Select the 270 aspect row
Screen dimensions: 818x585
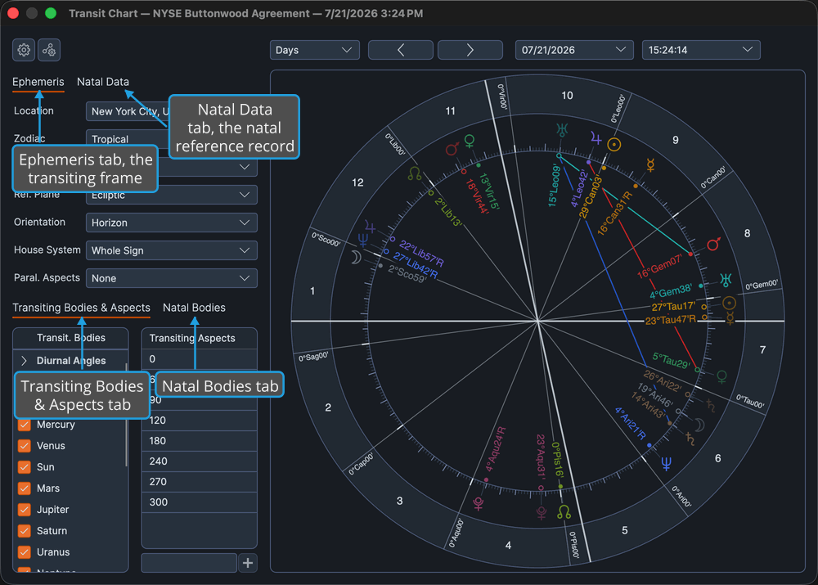(x=200, y=482)
